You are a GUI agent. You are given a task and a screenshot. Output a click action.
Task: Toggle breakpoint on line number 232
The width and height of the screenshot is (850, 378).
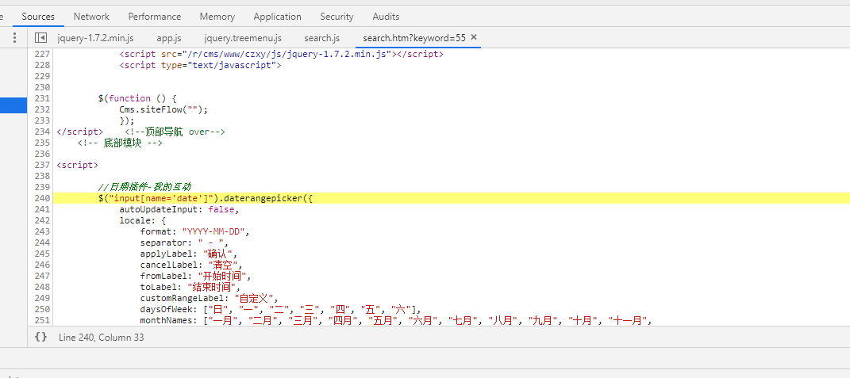(41, 109)
